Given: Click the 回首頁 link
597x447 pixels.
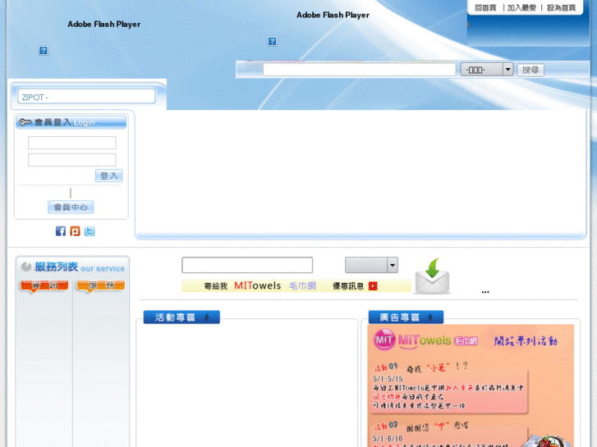Looking at the screenshot, I should tap(485, 7).
